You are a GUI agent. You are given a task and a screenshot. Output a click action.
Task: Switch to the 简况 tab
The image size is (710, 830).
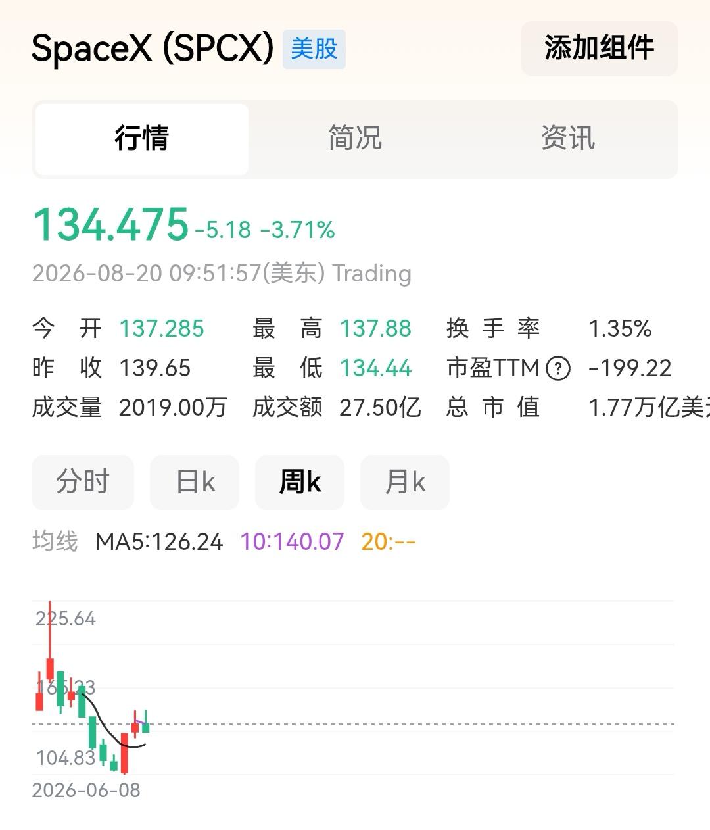(355, 139)
